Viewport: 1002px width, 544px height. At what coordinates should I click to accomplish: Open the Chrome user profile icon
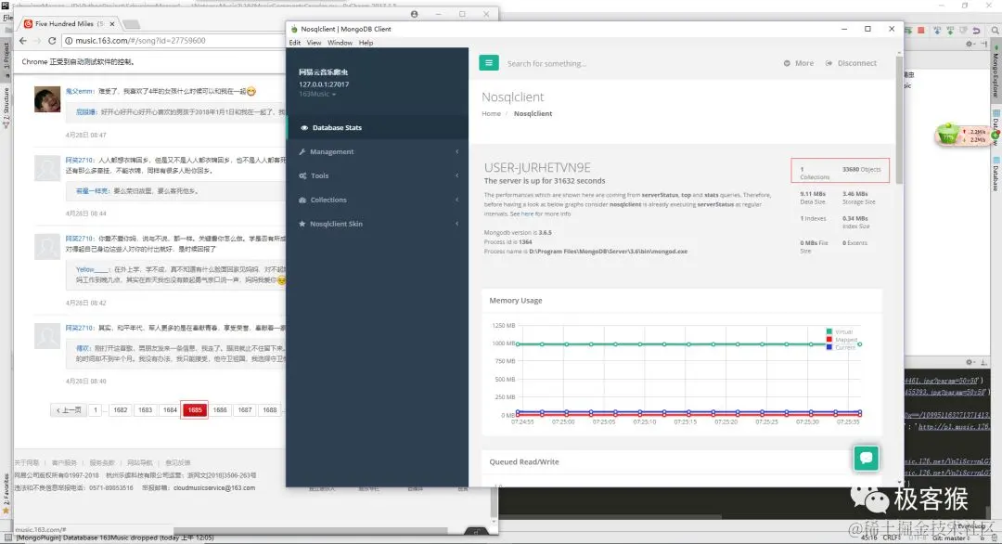point(414,14)
